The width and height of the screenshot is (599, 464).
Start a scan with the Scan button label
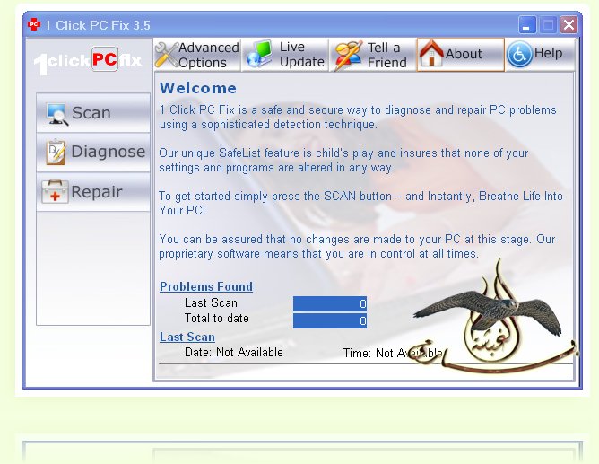[91, 113]
